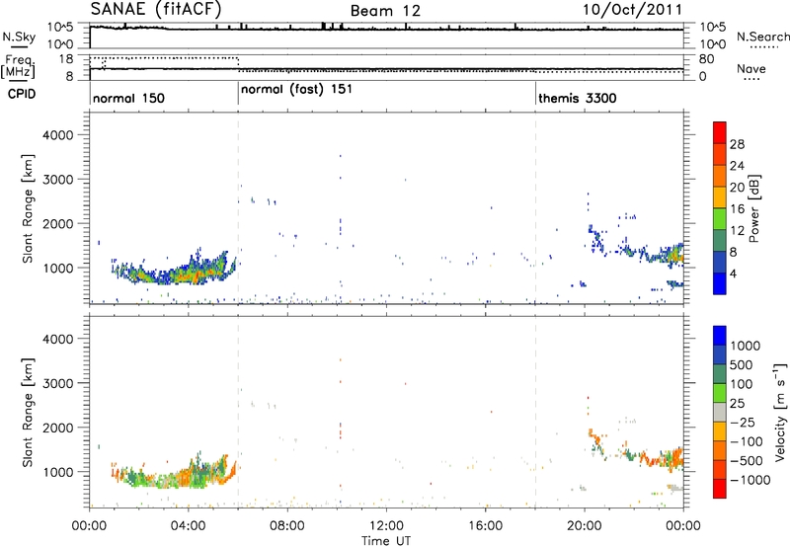Viewport: 790px width, 547px height.
Task: Click the 00:00 tick label at left
Action: [89, 526]
